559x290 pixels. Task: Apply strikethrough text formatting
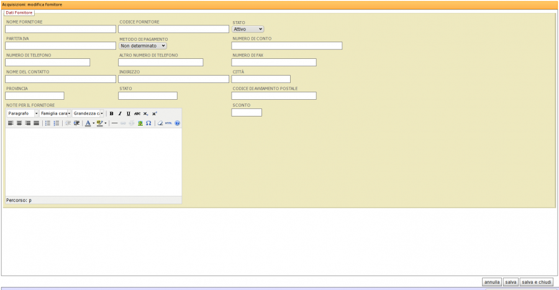(x=137, y=113)
